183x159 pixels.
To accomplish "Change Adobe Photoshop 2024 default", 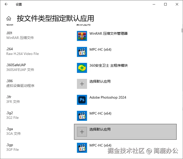I will tap(108, 97).
